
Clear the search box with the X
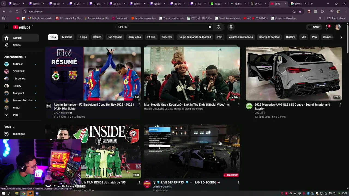click(x=210, y=27)
